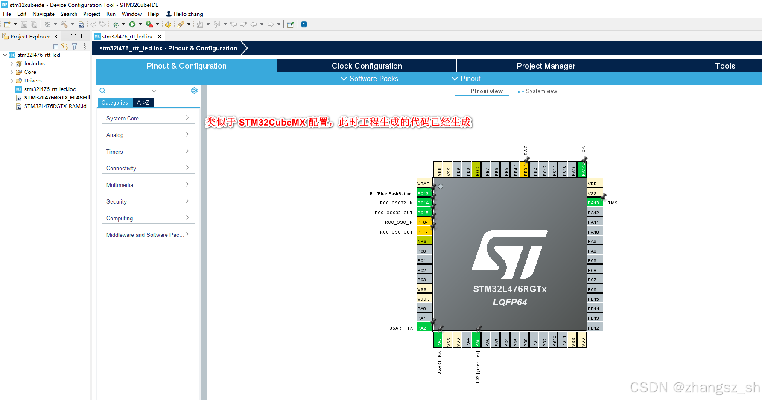Click the Previous Annotation toolbar icon
The width and height of the screenshot is (762, 400).
[x=217, y=24]
